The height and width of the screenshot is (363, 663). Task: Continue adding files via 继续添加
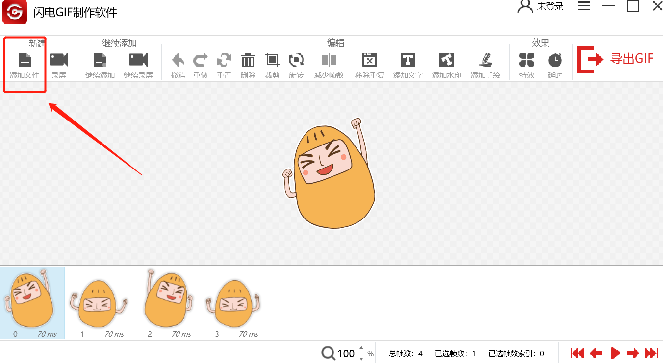point(100,64)
